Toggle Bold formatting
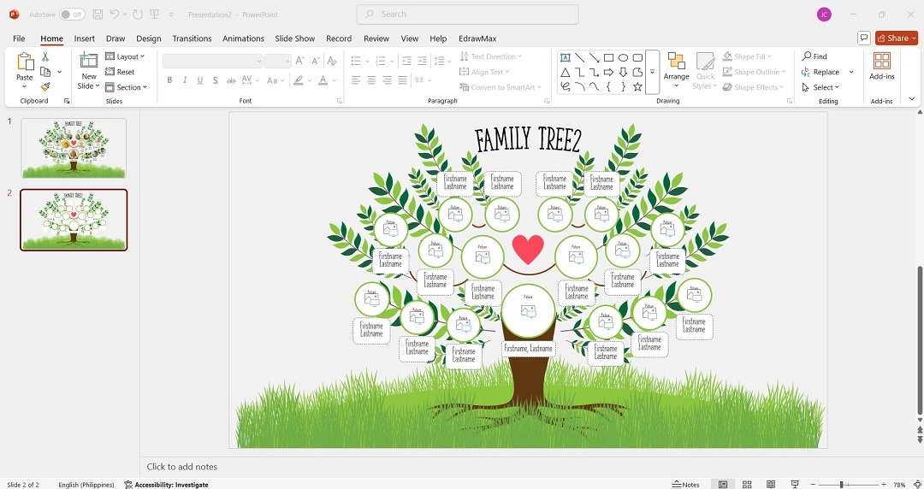This screenshot has width=924, height=489. coord(169,80)
